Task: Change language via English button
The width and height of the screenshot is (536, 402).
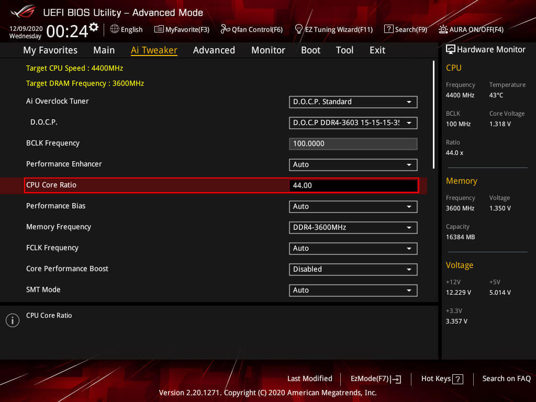Action: tap(127, 29)
